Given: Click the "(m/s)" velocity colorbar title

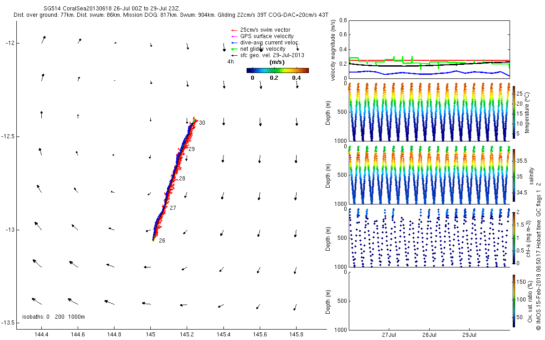Looking at the screenshot, I should 277,62.
